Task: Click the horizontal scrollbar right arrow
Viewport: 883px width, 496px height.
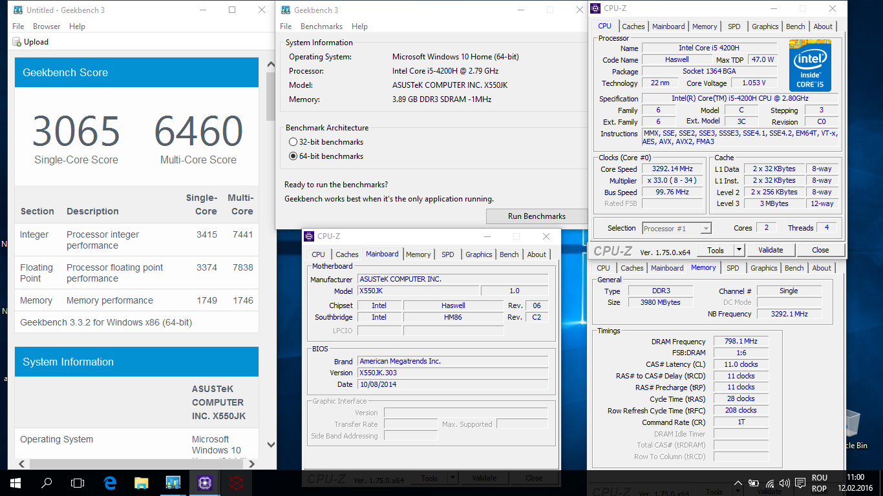Action: click(x=253, y=464)
